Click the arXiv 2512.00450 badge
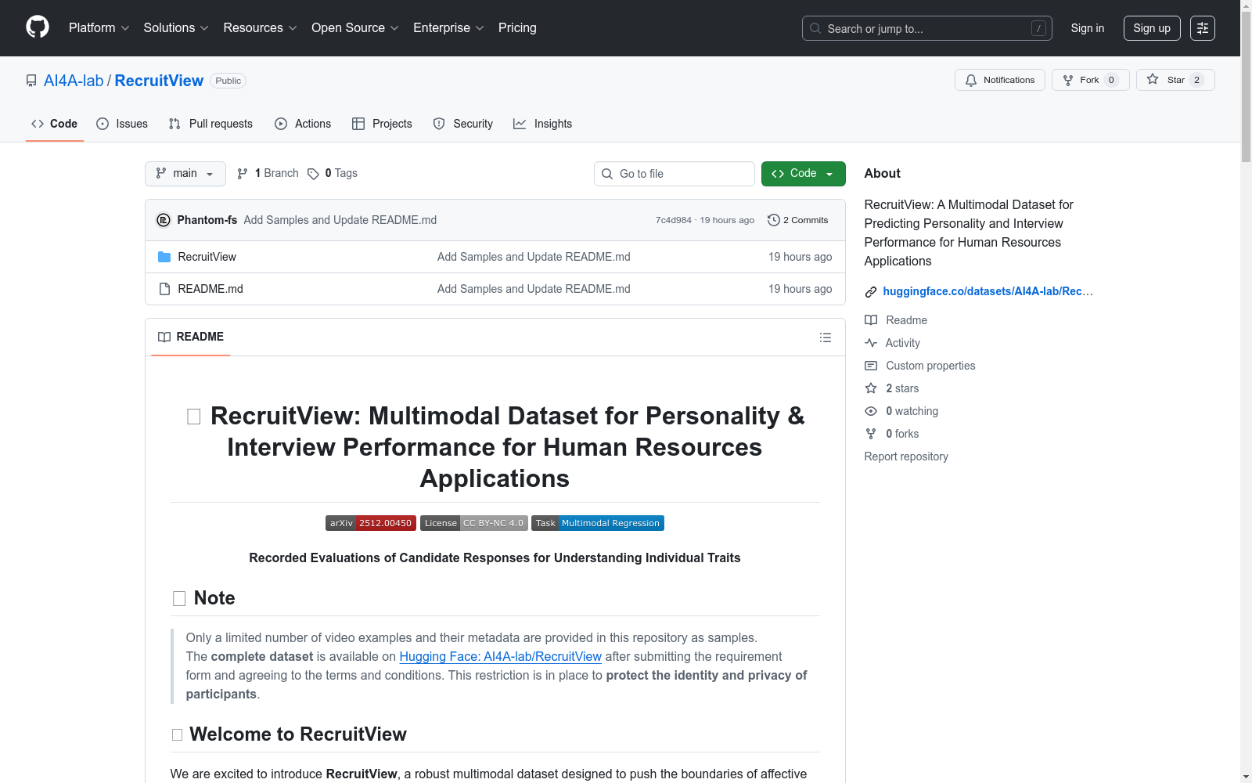This screenshot has height=783, width=1252. coord(371,523)
